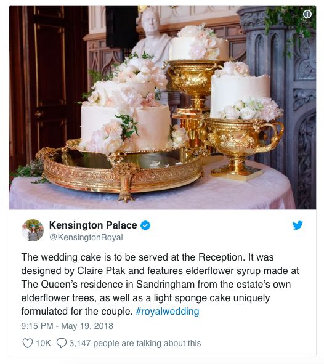Click the blue verified badge
The width and height of the screenshot is (324, 364).
pos(145,225)
